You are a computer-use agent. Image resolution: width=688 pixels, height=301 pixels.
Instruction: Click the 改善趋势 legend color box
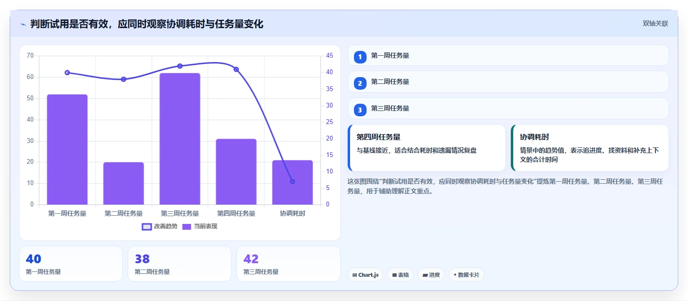click(x=147, y=226)
